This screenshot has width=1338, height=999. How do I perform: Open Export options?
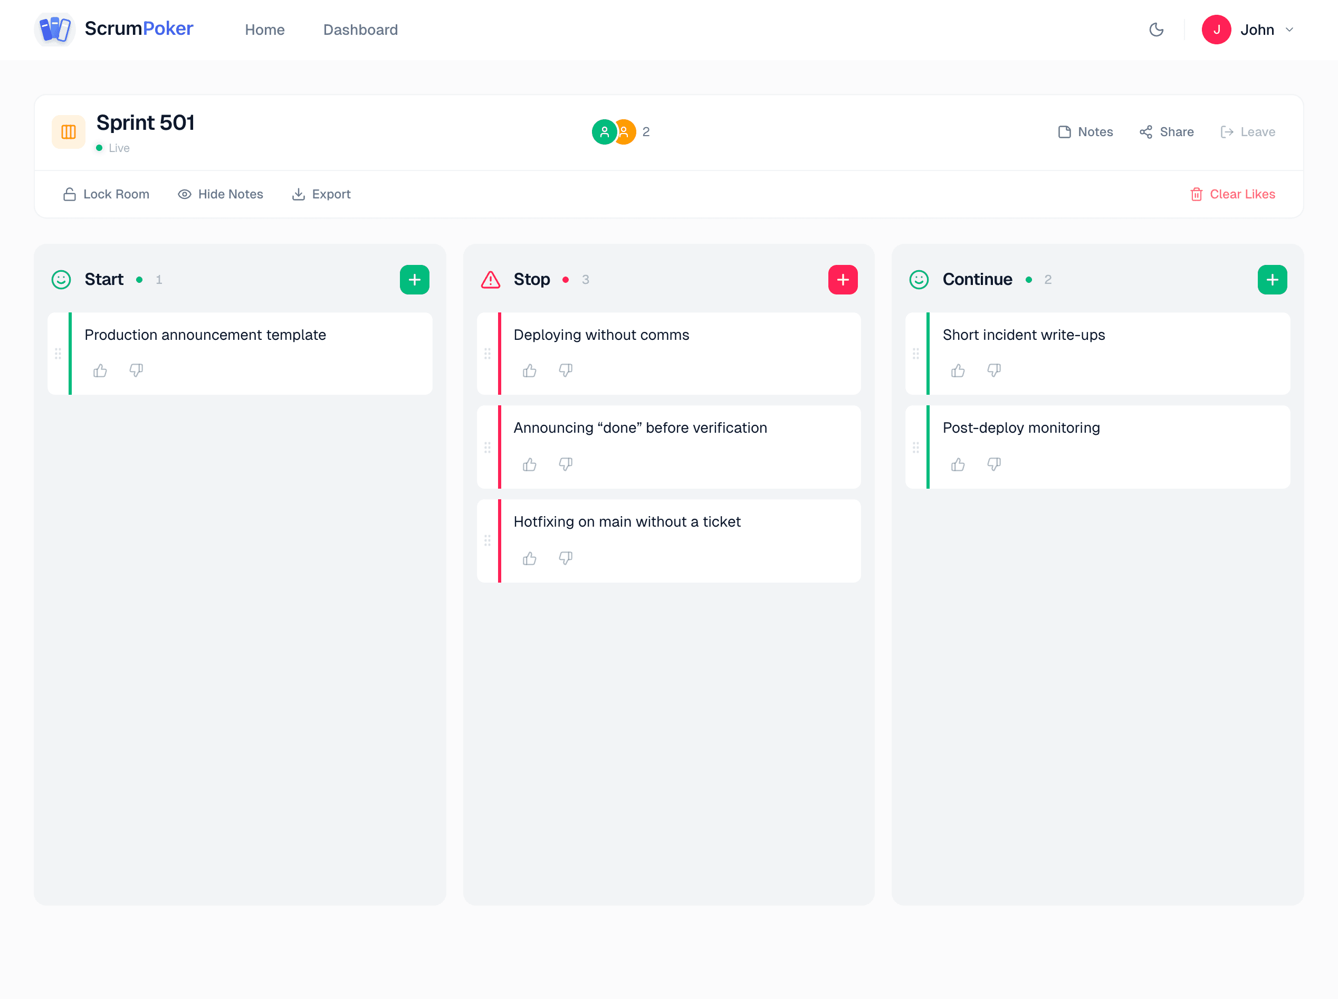click(321, 194)
